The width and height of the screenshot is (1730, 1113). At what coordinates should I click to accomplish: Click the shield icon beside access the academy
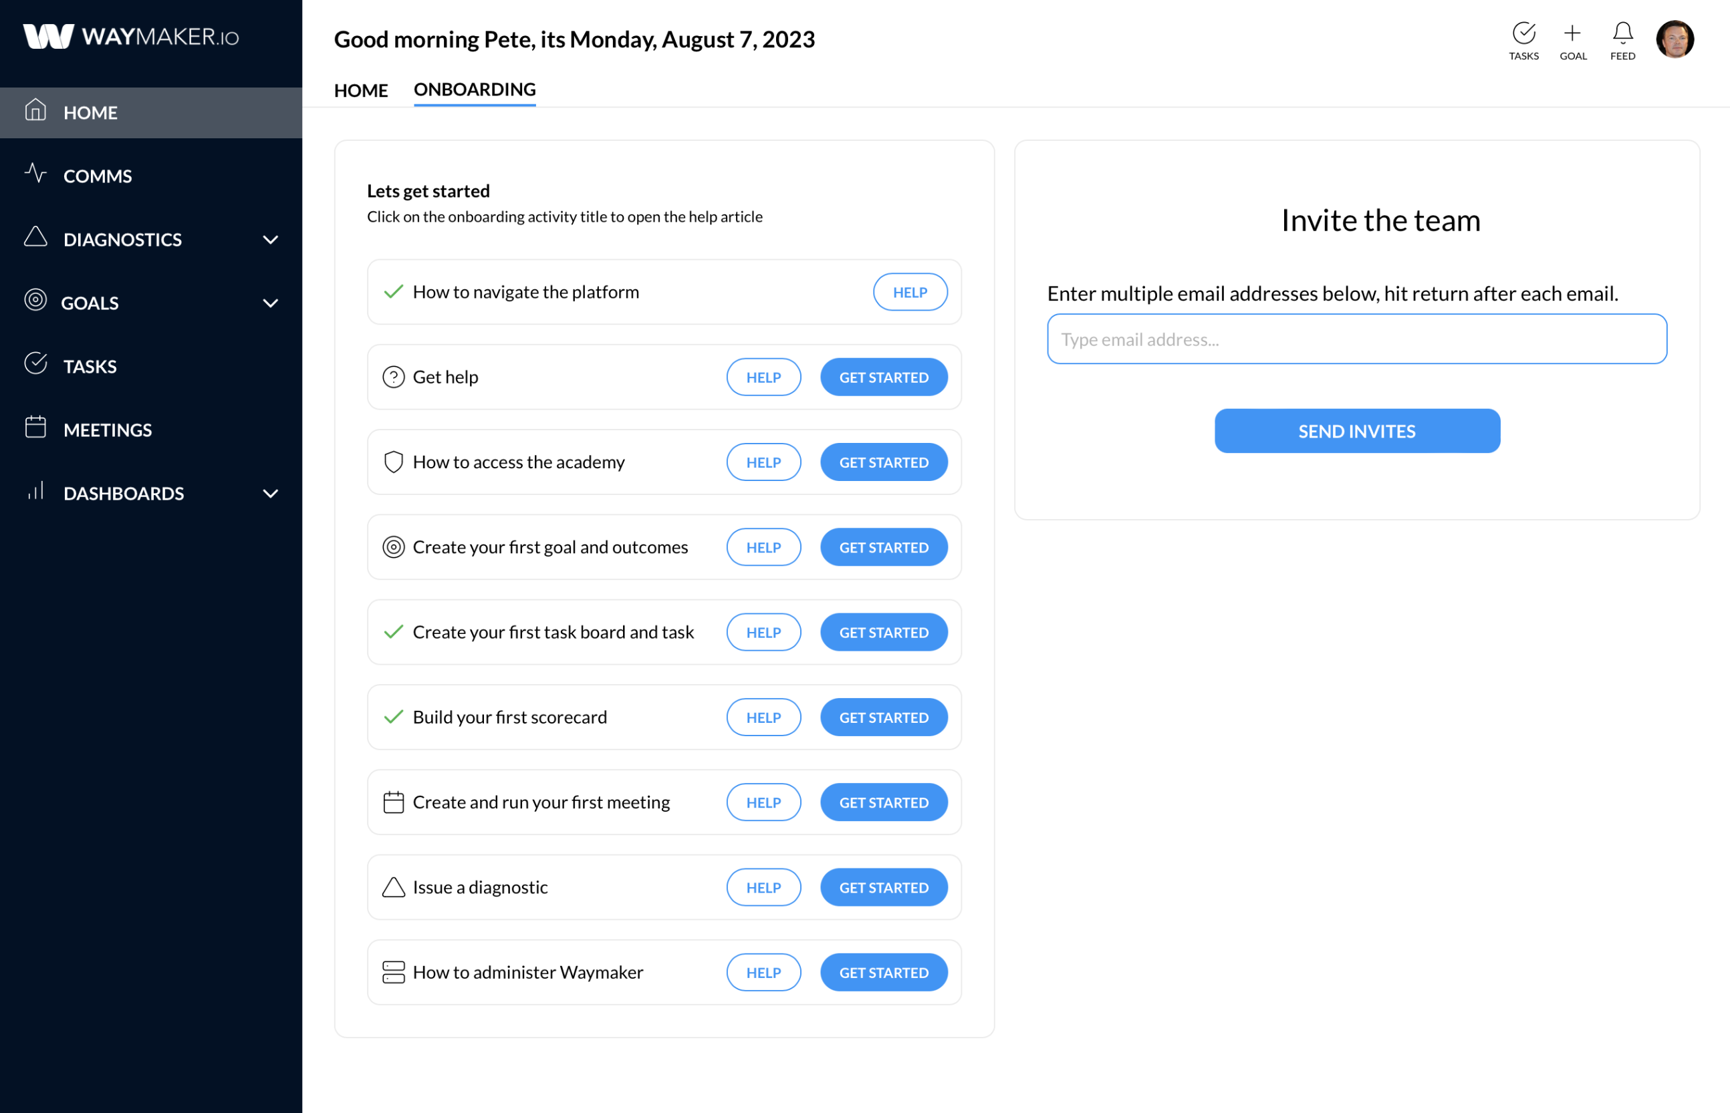(393, 462)
